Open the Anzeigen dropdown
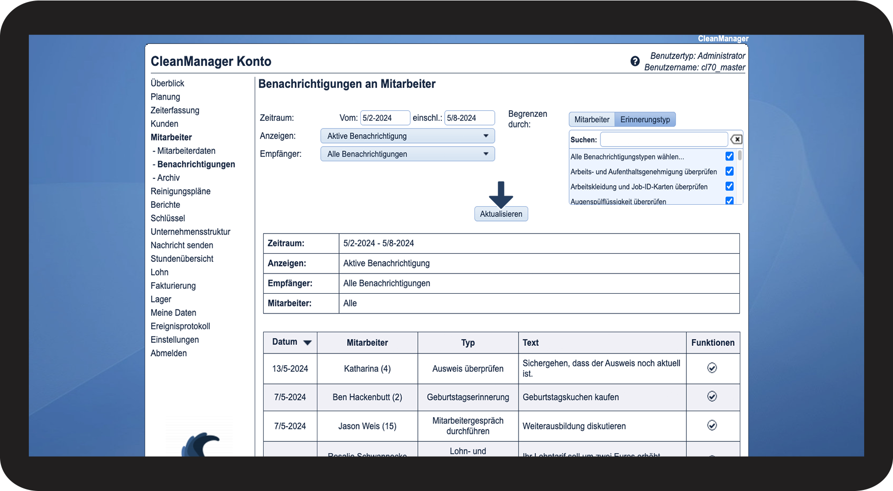Viewport: 893px width, 491px height. [407, 136]
